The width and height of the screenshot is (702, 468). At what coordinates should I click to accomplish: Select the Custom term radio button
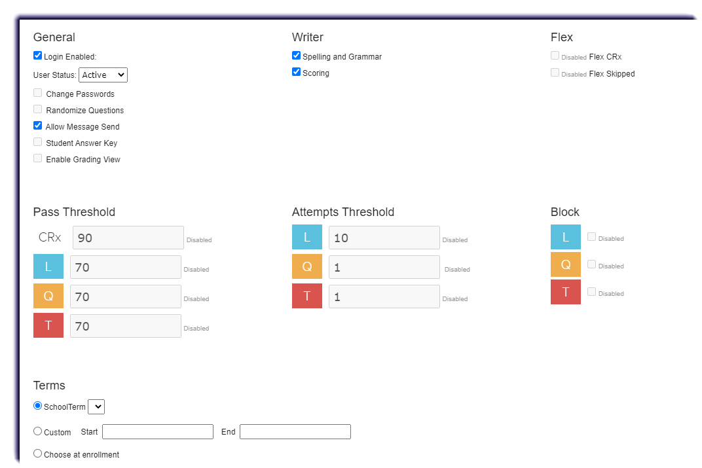[x=37, y=430]
